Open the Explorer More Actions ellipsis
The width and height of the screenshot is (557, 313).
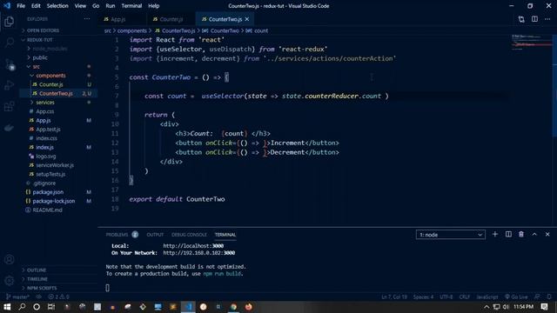(x=87, y=19)
